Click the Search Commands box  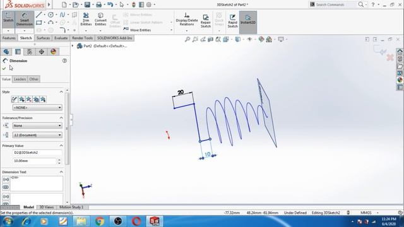pos(333,4)
